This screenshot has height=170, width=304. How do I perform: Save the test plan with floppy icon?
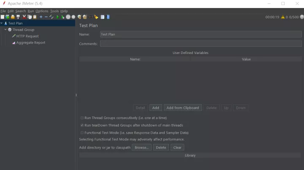(18, 17)
